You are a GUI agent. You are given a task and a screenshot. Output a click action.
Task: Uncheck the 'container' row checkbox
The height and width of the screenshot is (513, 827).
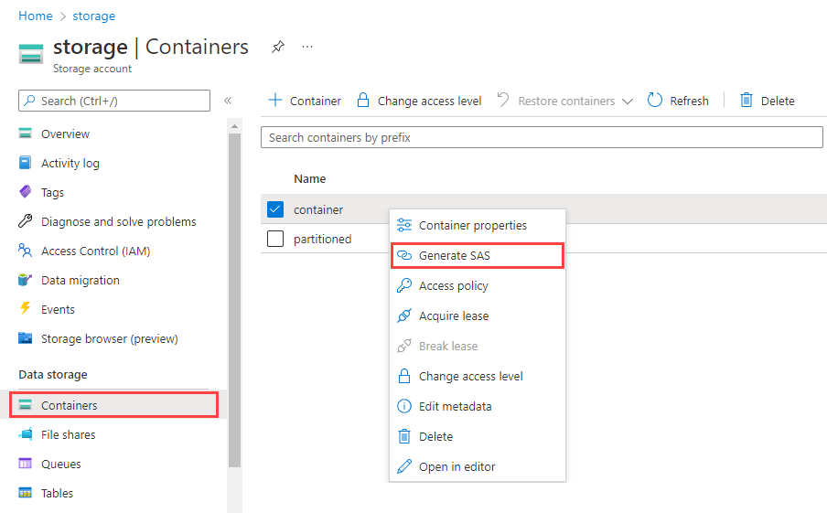point(275,209)
